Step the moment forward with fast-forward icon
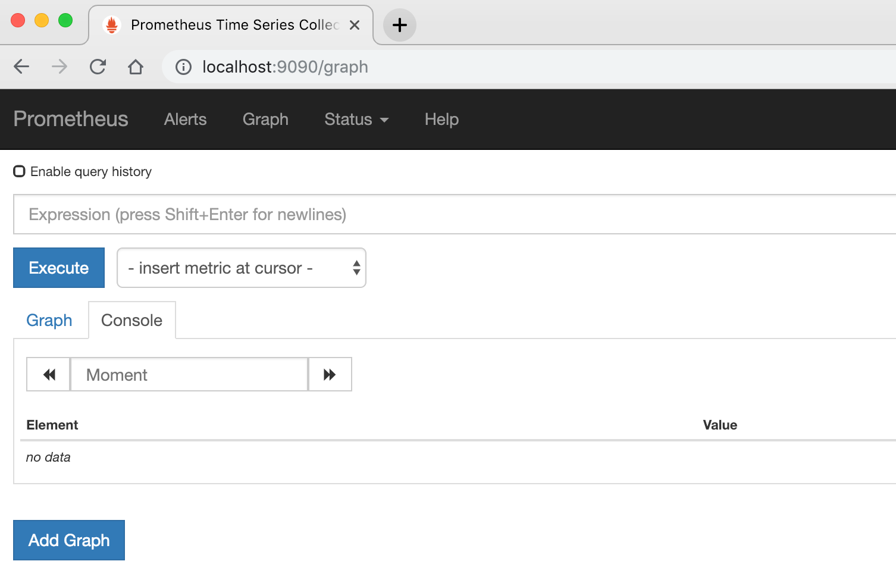Viewport: 896px width, 583px height. [x=330, y=374]
